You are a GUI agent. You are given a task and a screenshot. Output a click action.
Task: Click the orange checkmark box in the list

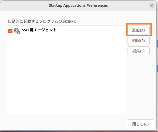10,31
